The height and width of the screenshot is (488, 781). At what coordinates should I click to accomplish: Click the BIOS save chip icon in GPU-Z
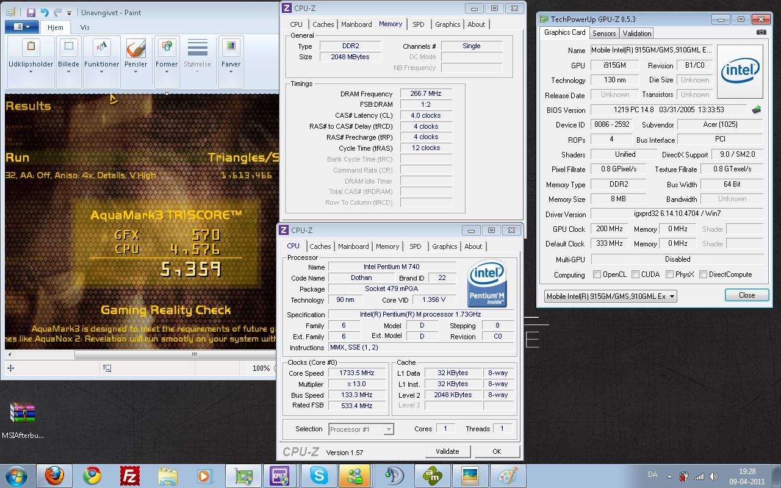[x=757, y=110]
